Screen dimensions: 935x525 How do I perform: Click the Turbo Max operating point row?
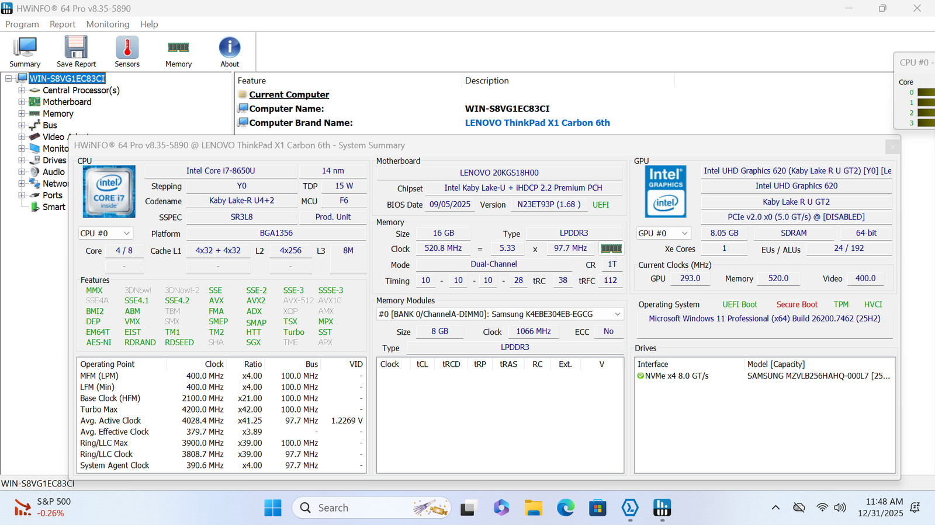coord(221,409)
